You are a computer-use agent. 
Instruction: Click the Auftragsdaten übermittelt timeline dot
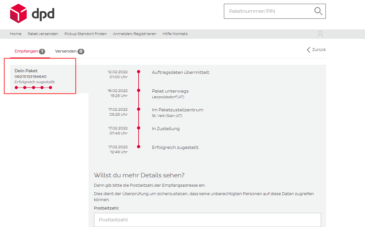pos(139,72)
